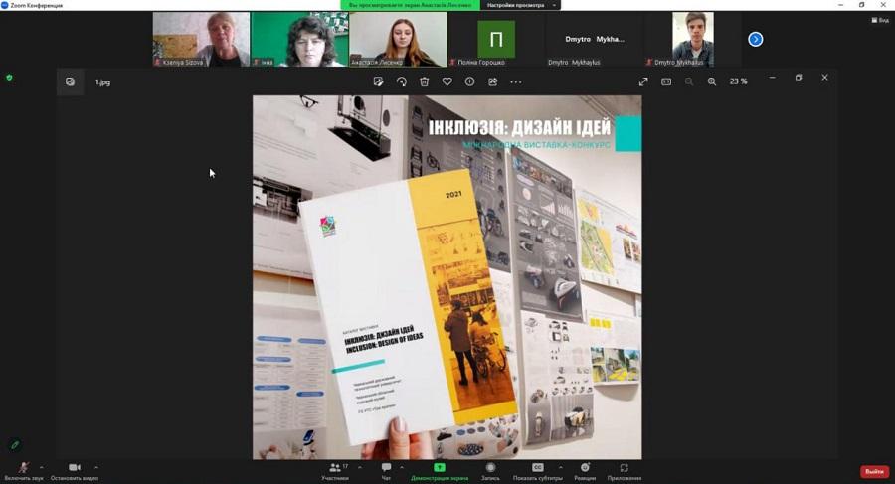Open audio options arrow beside the microphone

(41, 467)
